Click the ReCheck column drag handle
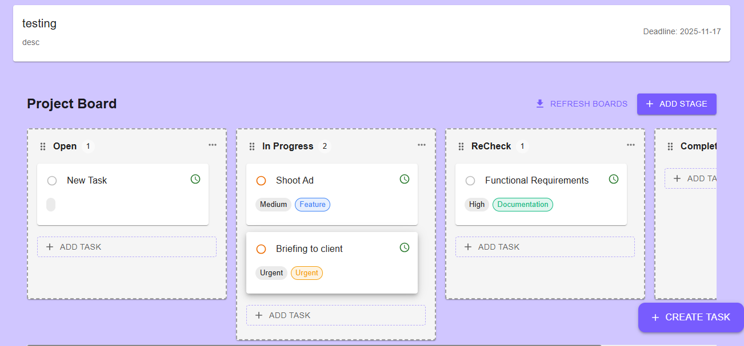Viewport: 744px width, 346px height. (461, 146)
